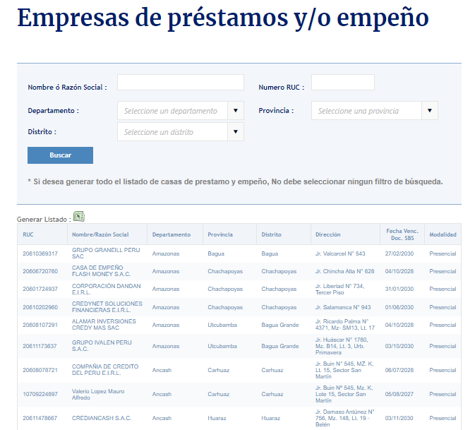This screenshot has height=430, width=475.
Task: Click the Fecha Venc. Doc. SBS header
Action: point(402,234)
